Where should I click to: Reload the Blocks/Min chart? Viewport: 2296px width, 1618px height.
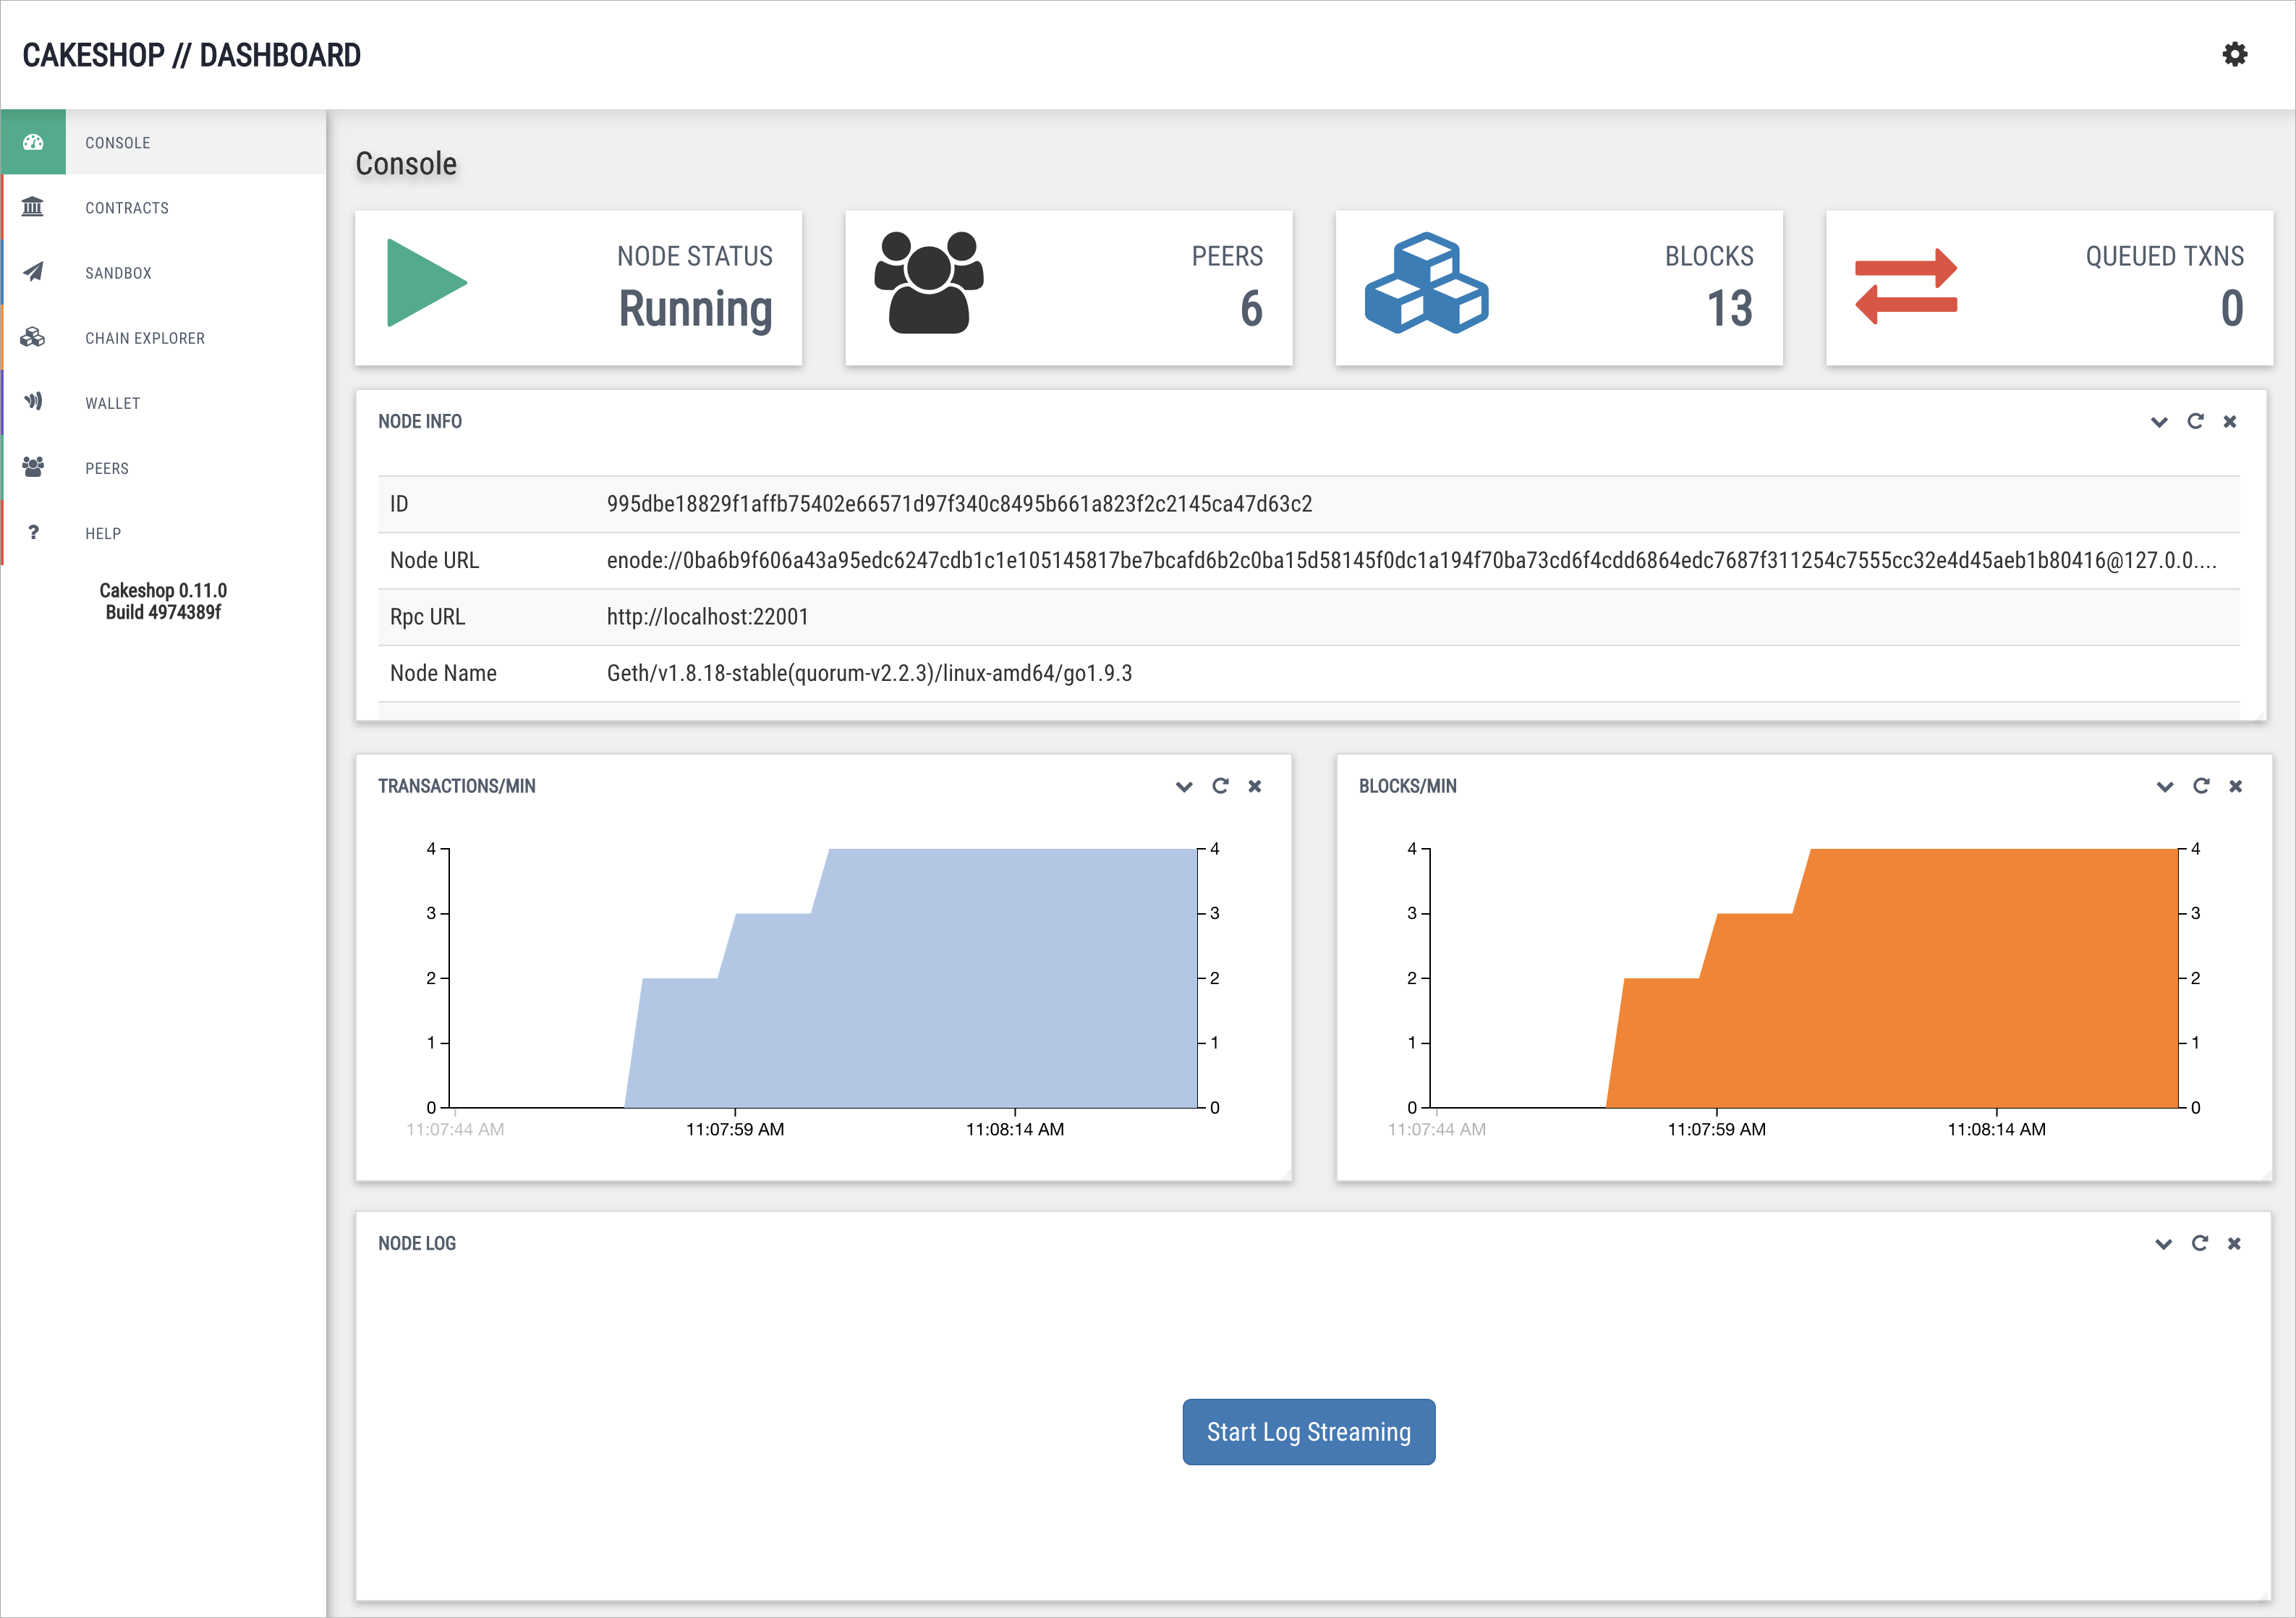pyautogui.click(x=2201, y=786)
